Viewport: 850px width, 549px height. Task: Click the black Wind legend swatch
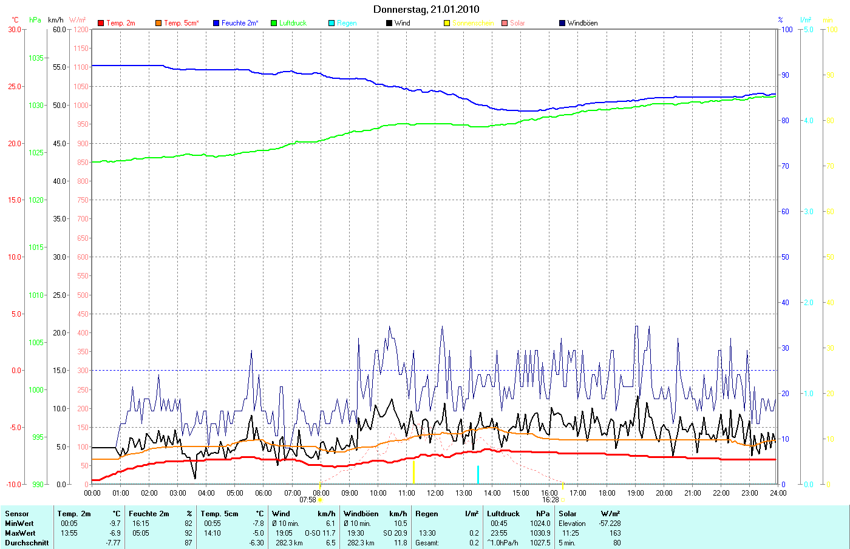pyautogui.click(x=389, y=23)
